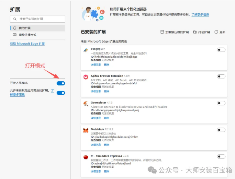Enable the Apifox Browser Extension toggle
The height and width of the screenshot is (179, 235).
coord(221,77)
